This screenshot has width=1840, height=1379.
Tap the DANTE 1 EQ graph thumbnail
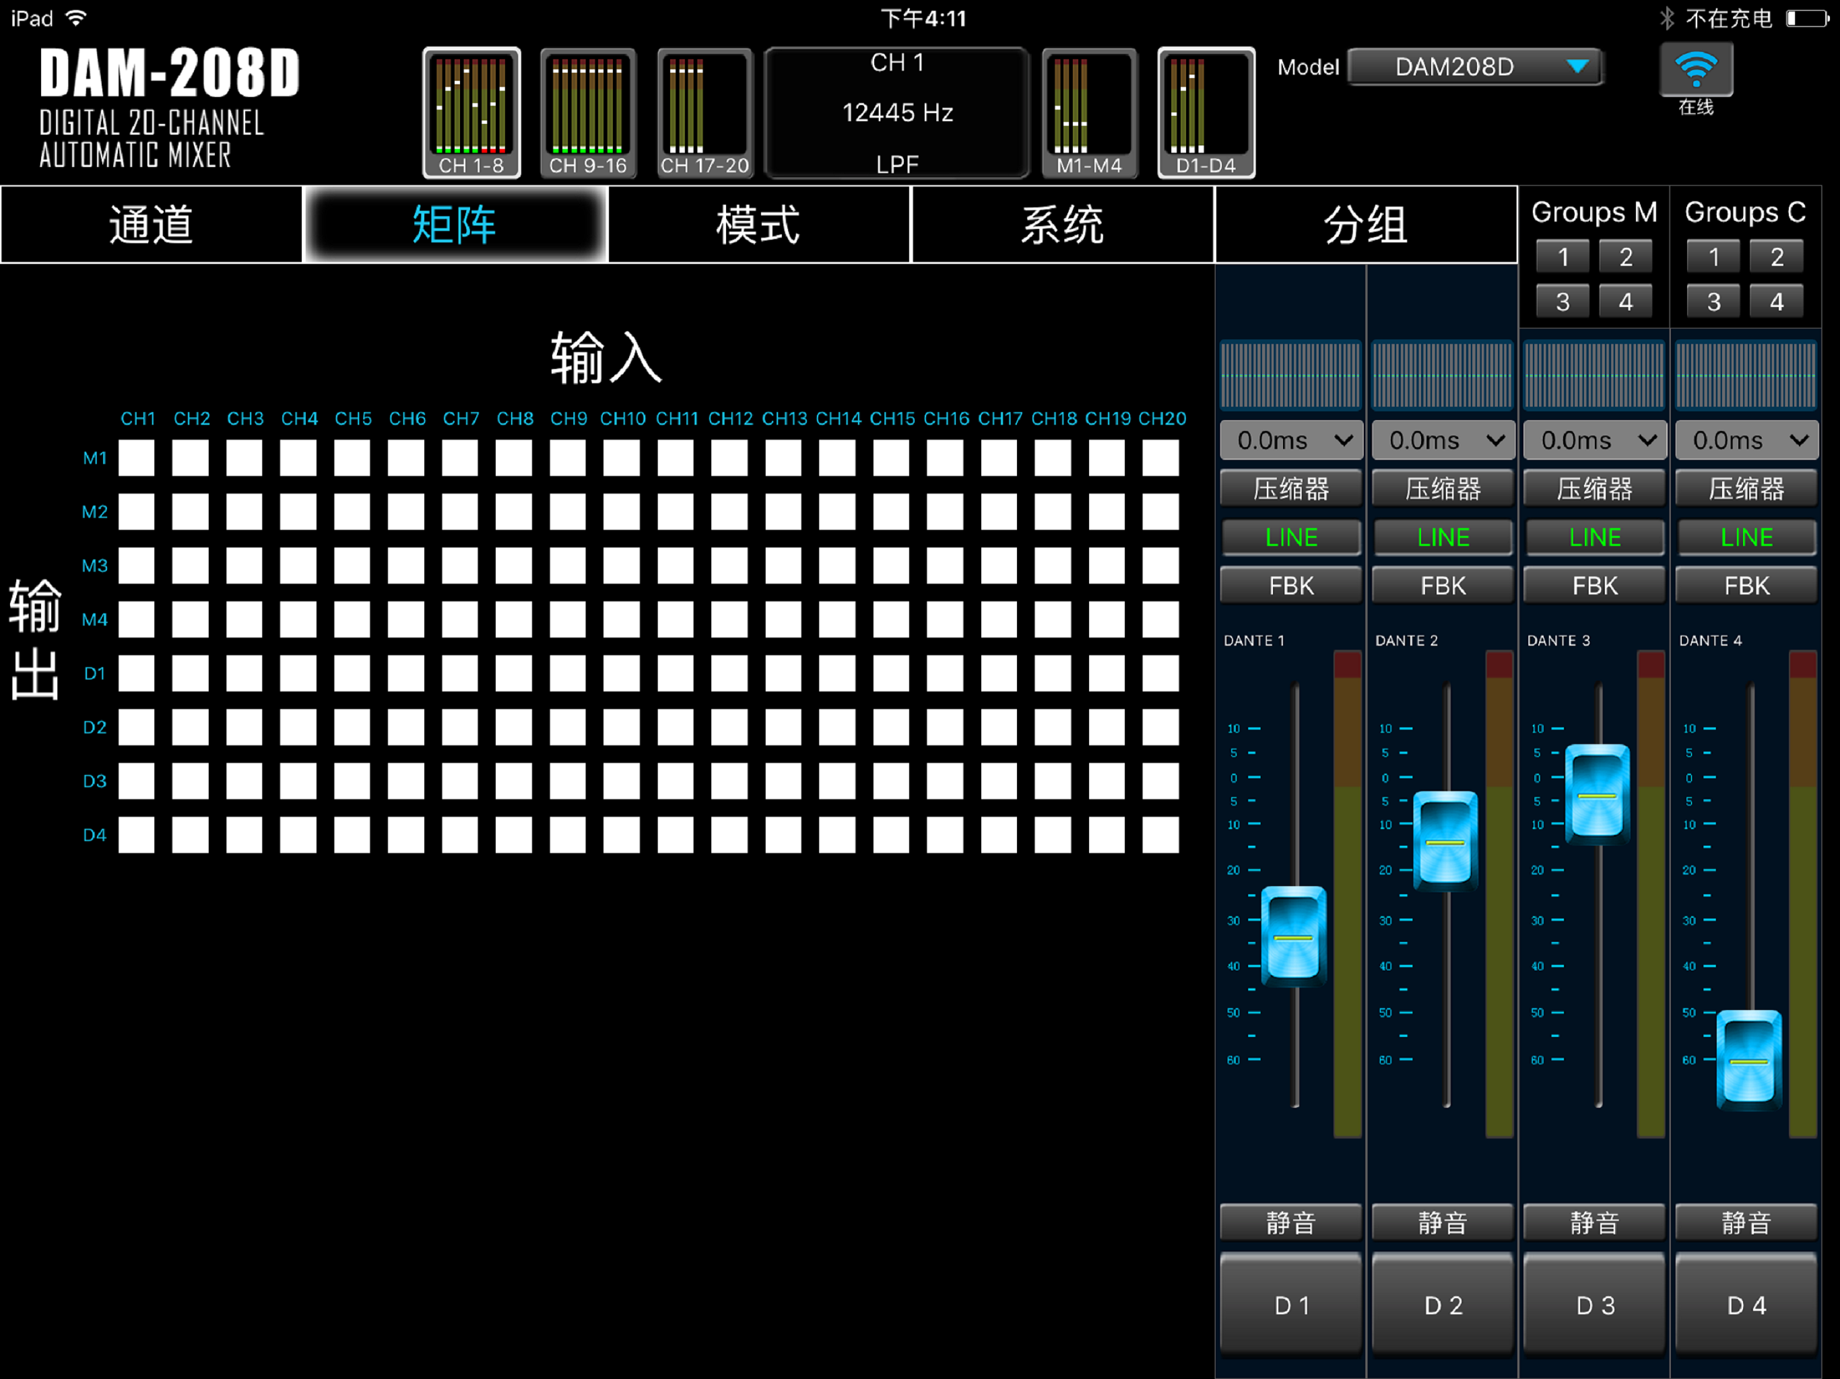1292,374
